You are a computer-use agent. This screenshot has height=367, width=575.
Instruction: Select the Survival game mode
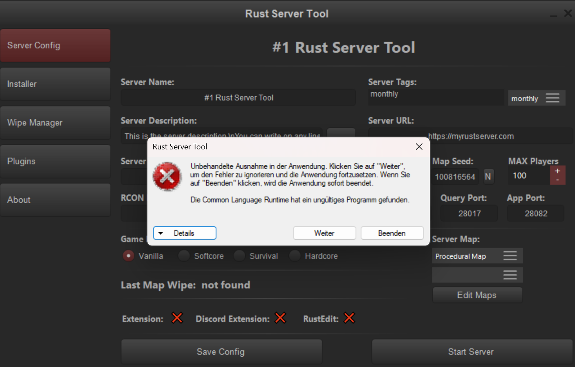coord(239,256)
